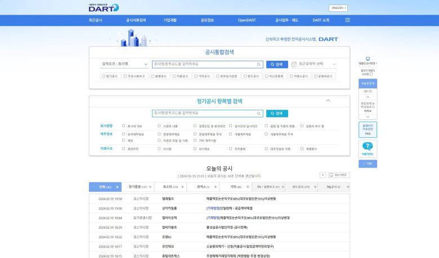Open 최근공시 menu
439x258 pixels.
pos(96,20)
